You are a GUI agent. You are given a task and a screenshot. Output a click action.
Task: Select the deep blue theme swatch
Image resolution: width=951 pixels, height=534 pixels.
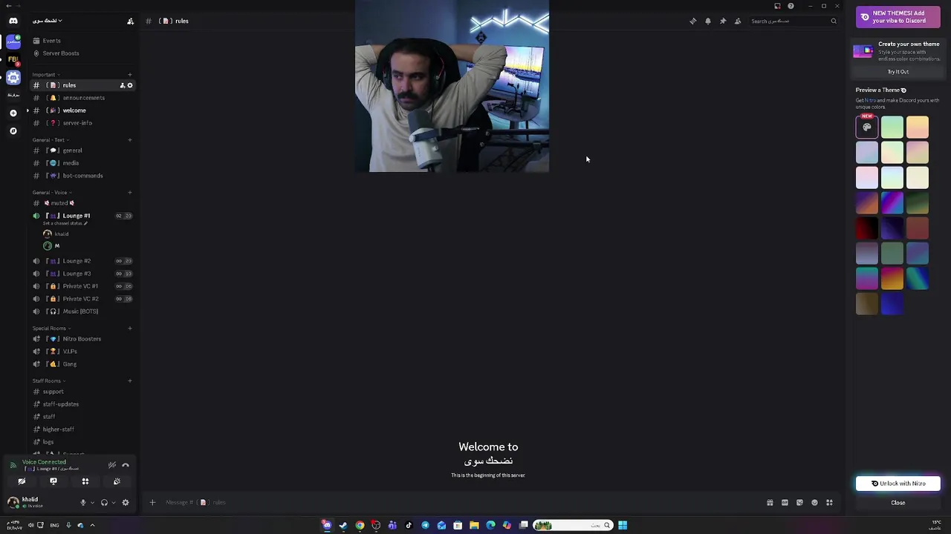[x=892, y=304]
